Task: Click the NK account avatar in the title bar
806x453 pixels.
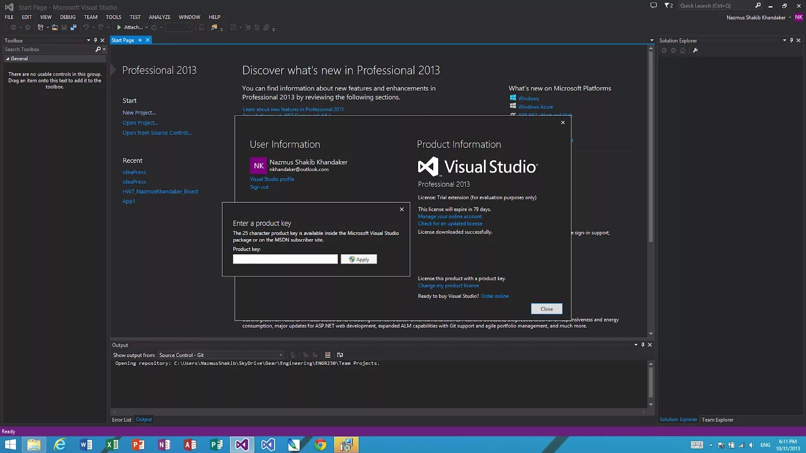Action: point(798,17)
